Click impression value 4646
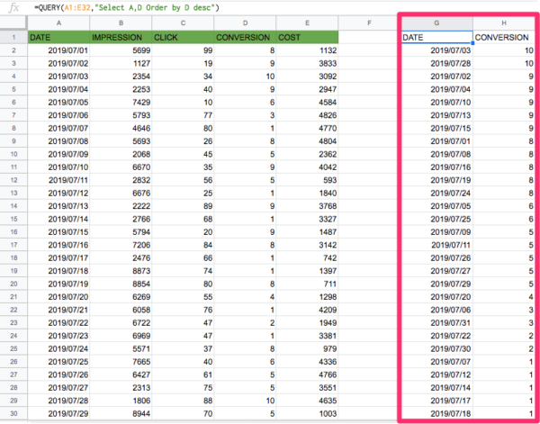Image resolution: width=540 pixels, height=424 pixels. tap(121, 128)
